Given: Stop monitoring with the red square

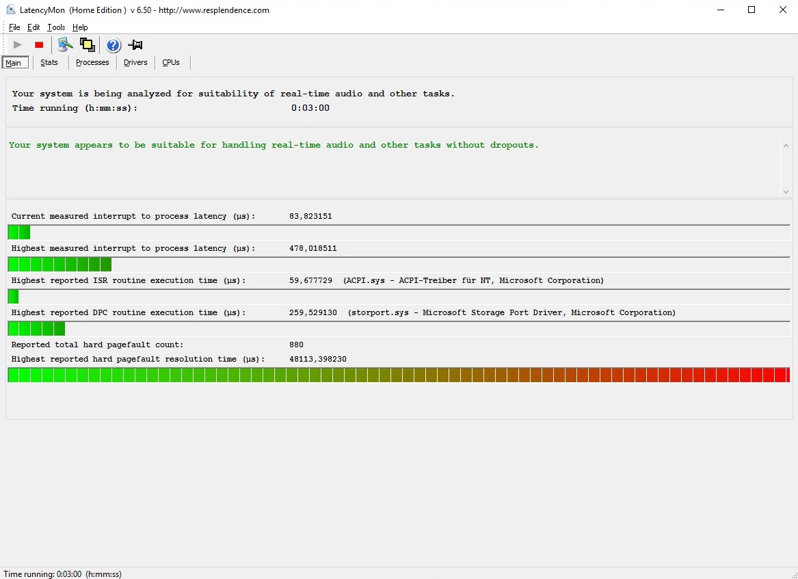Looking at the screenshot, I should pyautogui.click(x=39, y=44).
